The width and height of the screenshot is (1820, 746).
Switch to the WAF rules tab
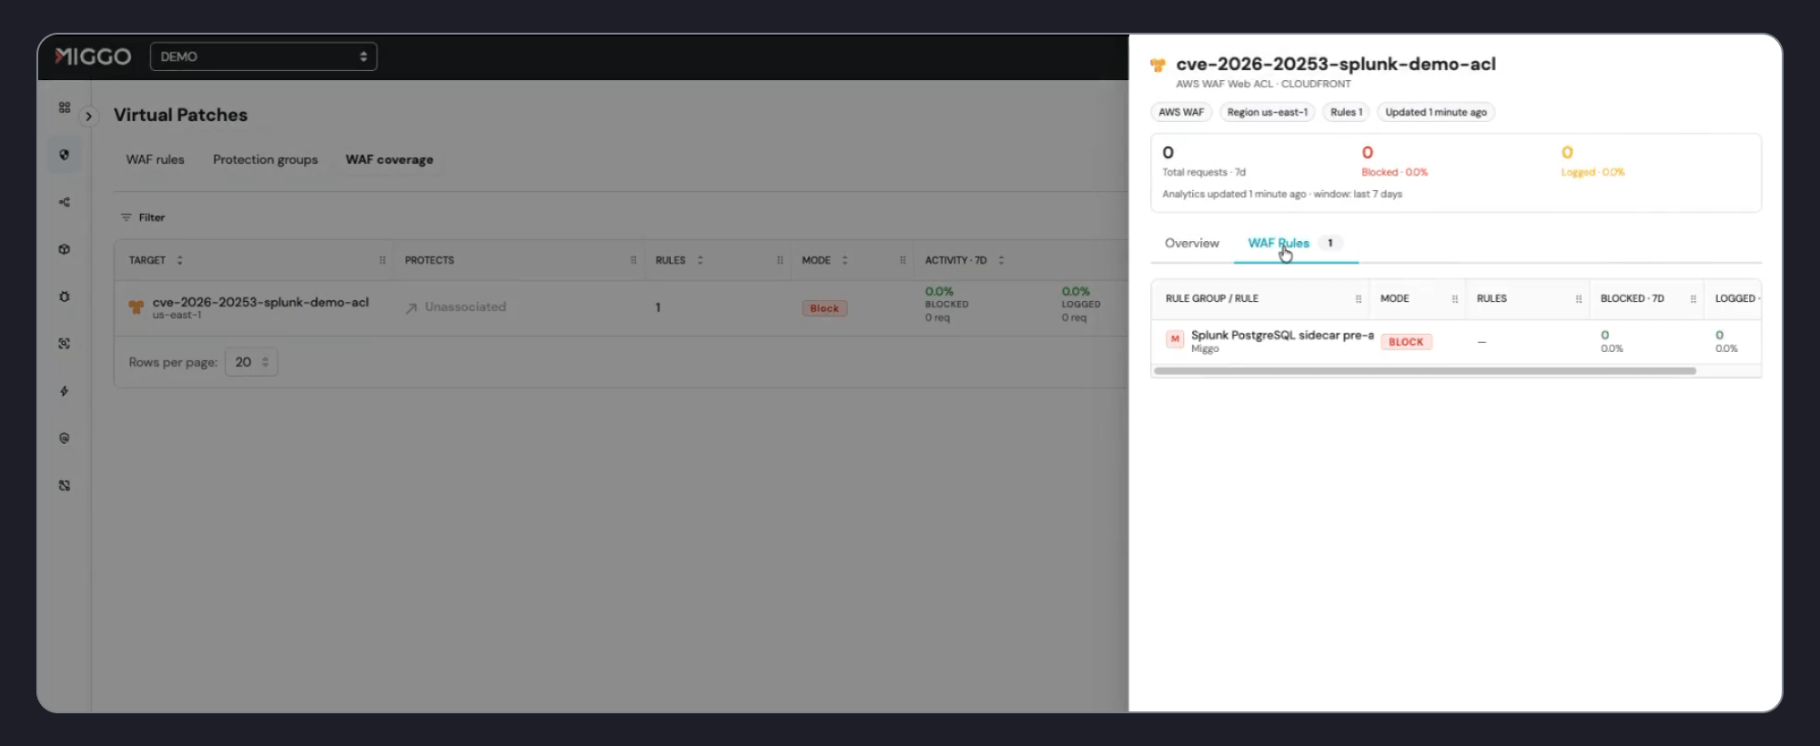point(155,159)
